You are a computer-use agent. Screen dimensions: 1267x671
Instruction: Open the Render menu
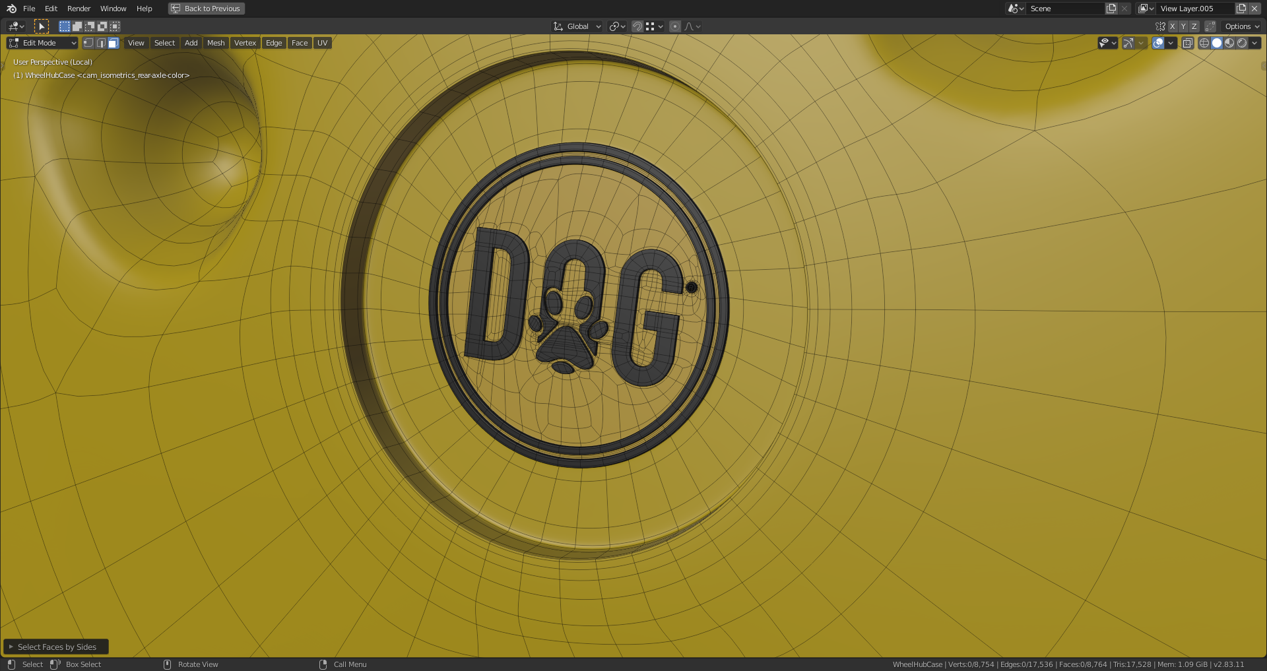coord(79,9)
